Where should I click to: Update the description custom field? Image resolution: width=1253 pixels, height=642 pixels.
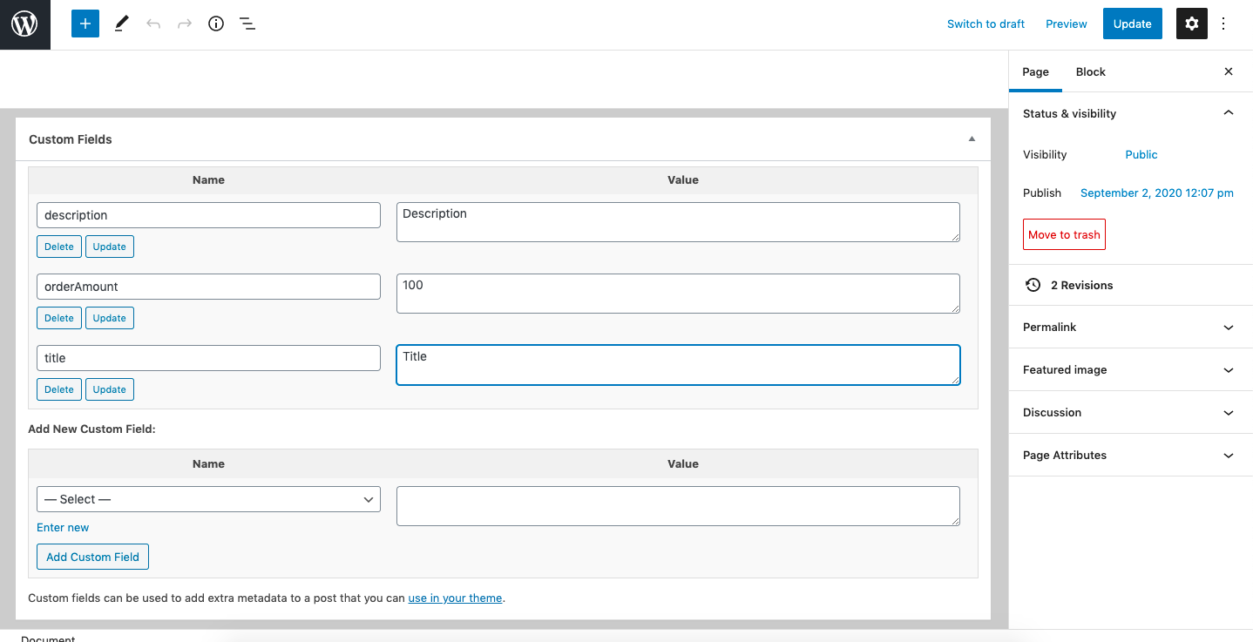(110, 247)
